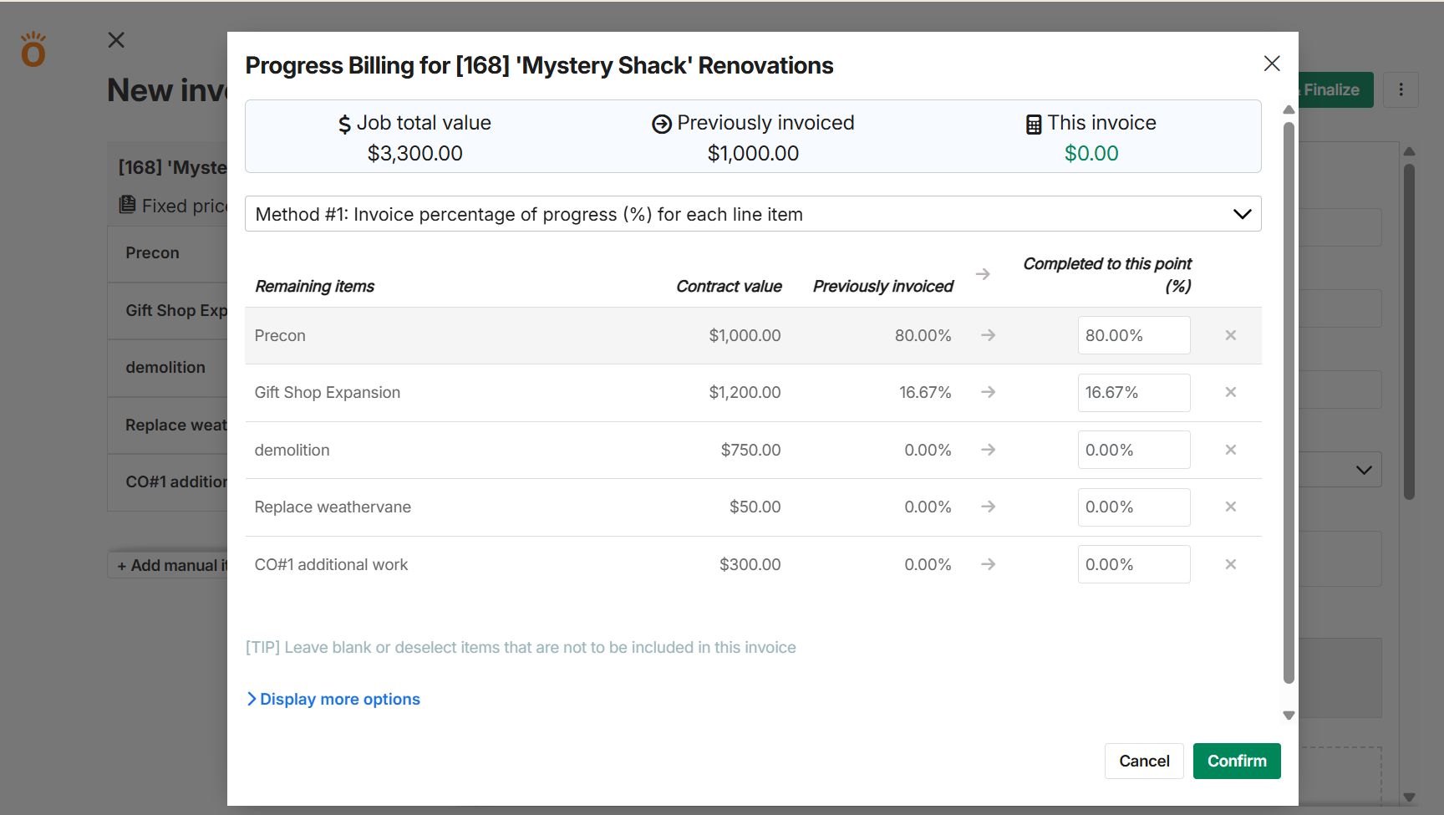
Task: Click the $750.00 contract value
Action: [750, 450]
